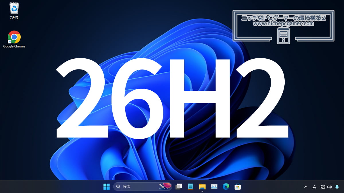Click the 検索 search box on taskbar
Viewport: 344px width, 193px height.
tap(143, 187)
